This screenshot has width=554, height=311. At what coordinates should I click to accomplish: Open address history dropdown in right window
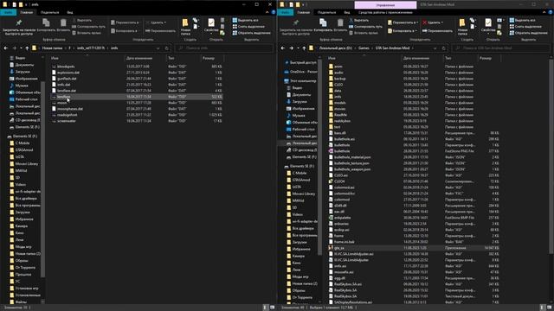[435, 48]
